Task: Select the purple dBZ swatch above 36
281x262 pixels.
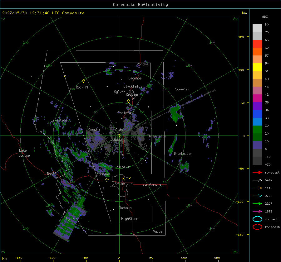Action: 257,106
